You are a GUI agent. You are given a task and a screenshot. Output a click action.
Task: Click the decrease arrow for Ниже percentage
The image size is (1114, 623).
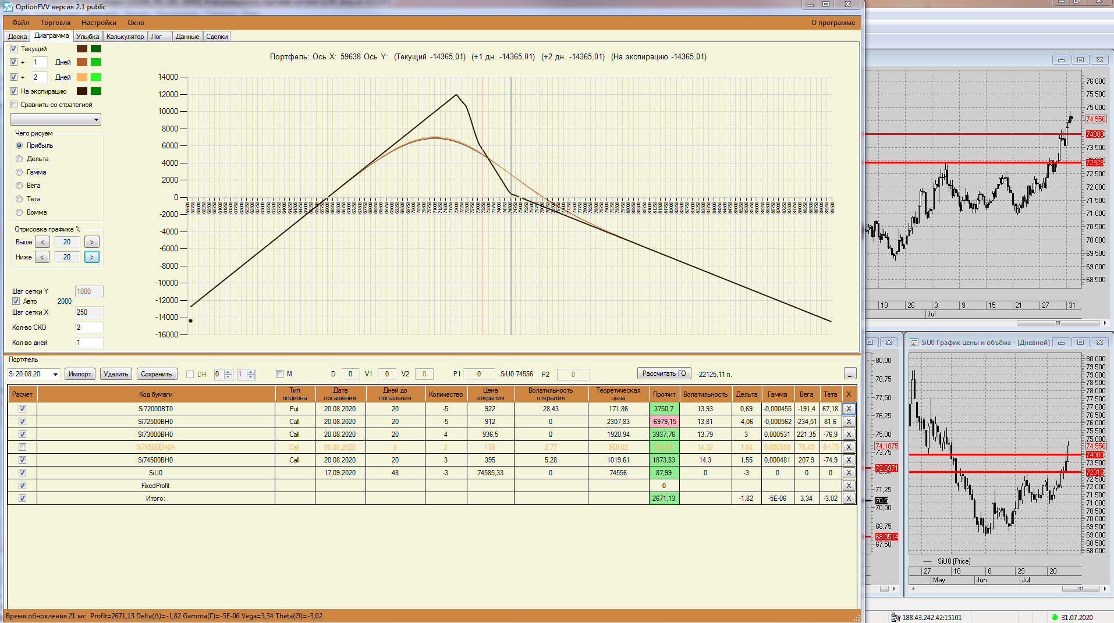[x=42, y=257]
